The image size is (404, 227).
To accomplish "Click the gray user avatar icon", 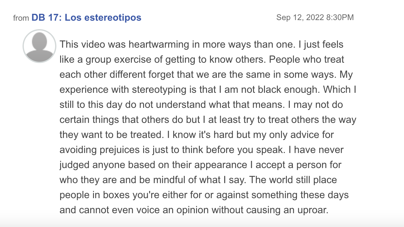I will click(x=39, y=46).
